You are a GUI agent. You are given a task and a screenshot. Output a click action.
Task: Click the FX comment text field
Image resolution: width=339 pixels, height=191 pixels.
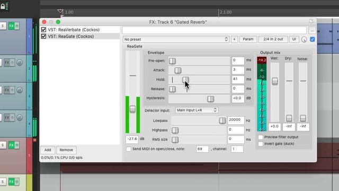(x=215, y=30)
